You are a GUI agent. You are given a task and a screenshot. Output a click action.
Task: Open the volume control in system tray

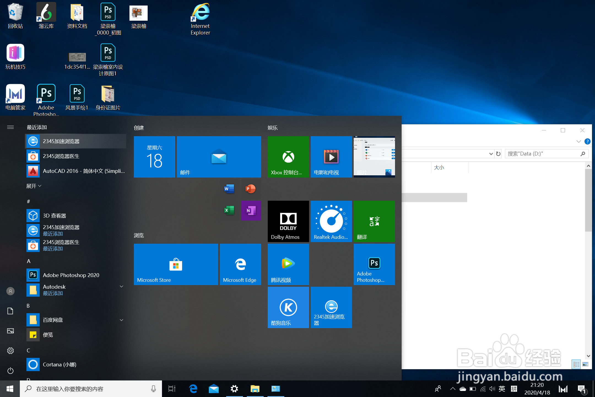pyautogui.click(x=492, y=389)
